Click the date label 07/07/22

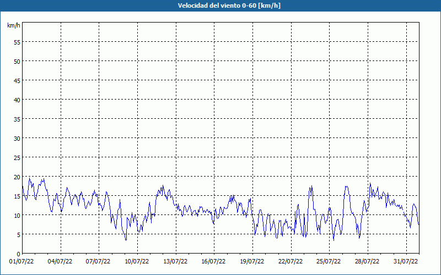tap(98, 261)
